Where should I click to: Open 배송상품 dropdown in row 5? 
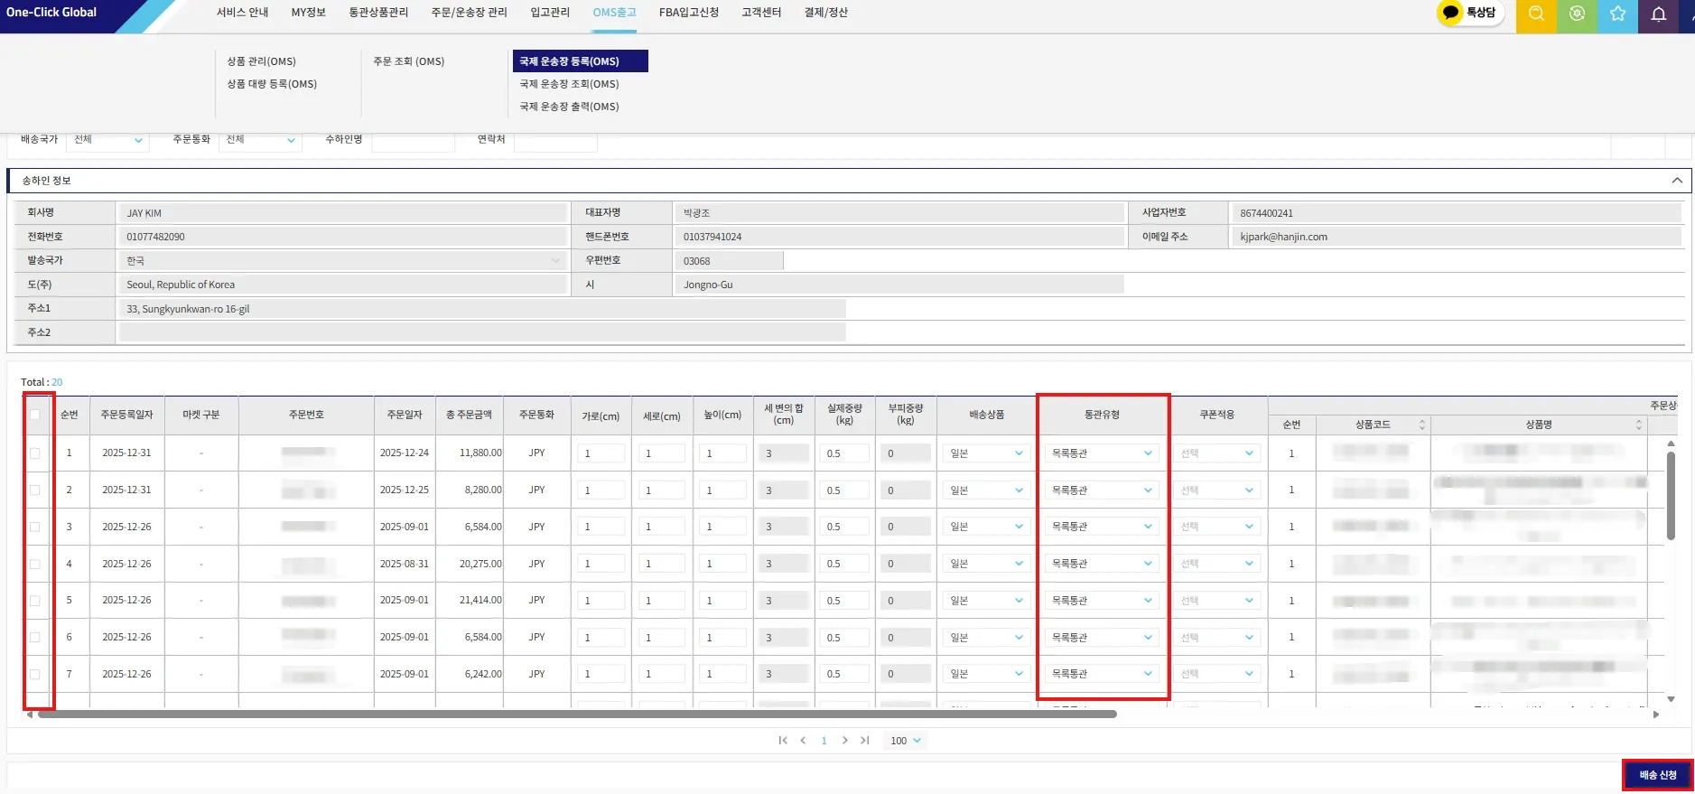[986, 601]
